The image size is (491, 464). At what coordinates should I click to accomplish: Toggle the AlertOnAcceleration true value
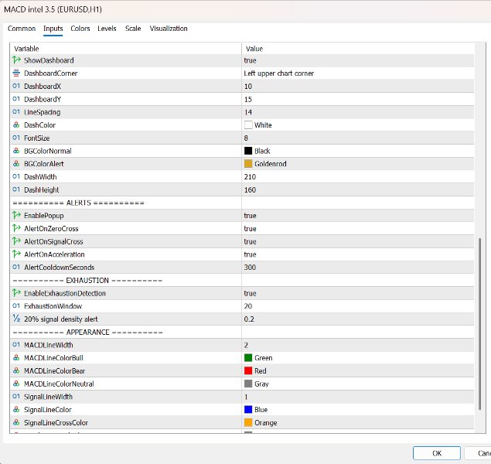pyautogui.click(x=358, y=254)
